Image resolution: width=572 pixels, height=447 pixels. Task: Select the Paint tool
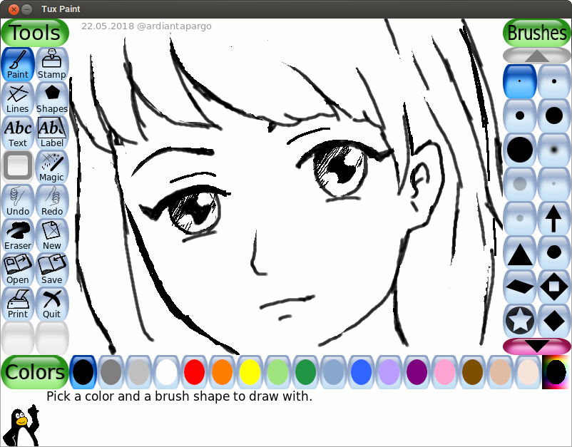pos(18,63)
